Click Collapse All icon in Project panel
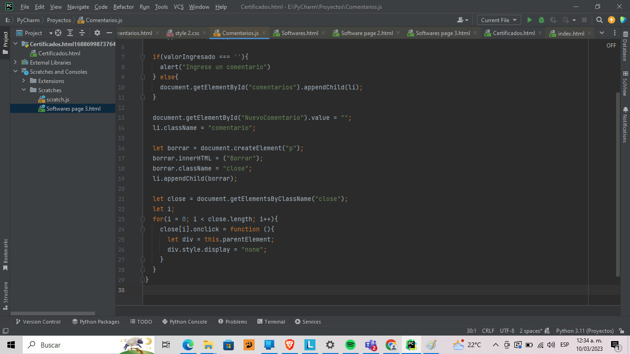The height and width of the screenshot is (354, 630). click(x=82, y=33)
